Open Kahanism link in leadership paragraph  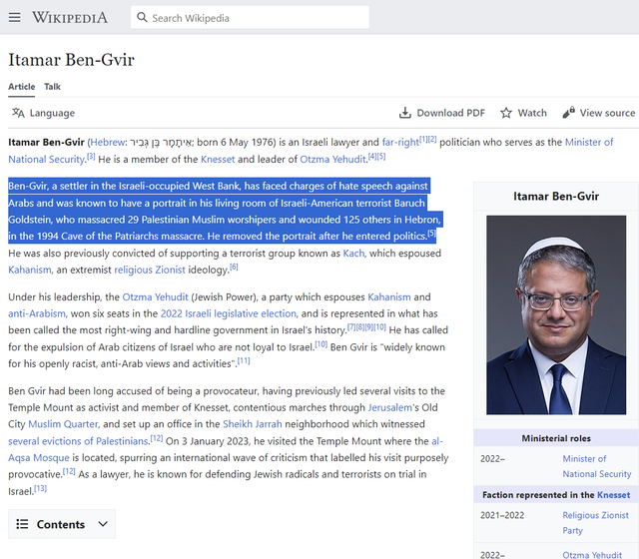tap(389, 297)
